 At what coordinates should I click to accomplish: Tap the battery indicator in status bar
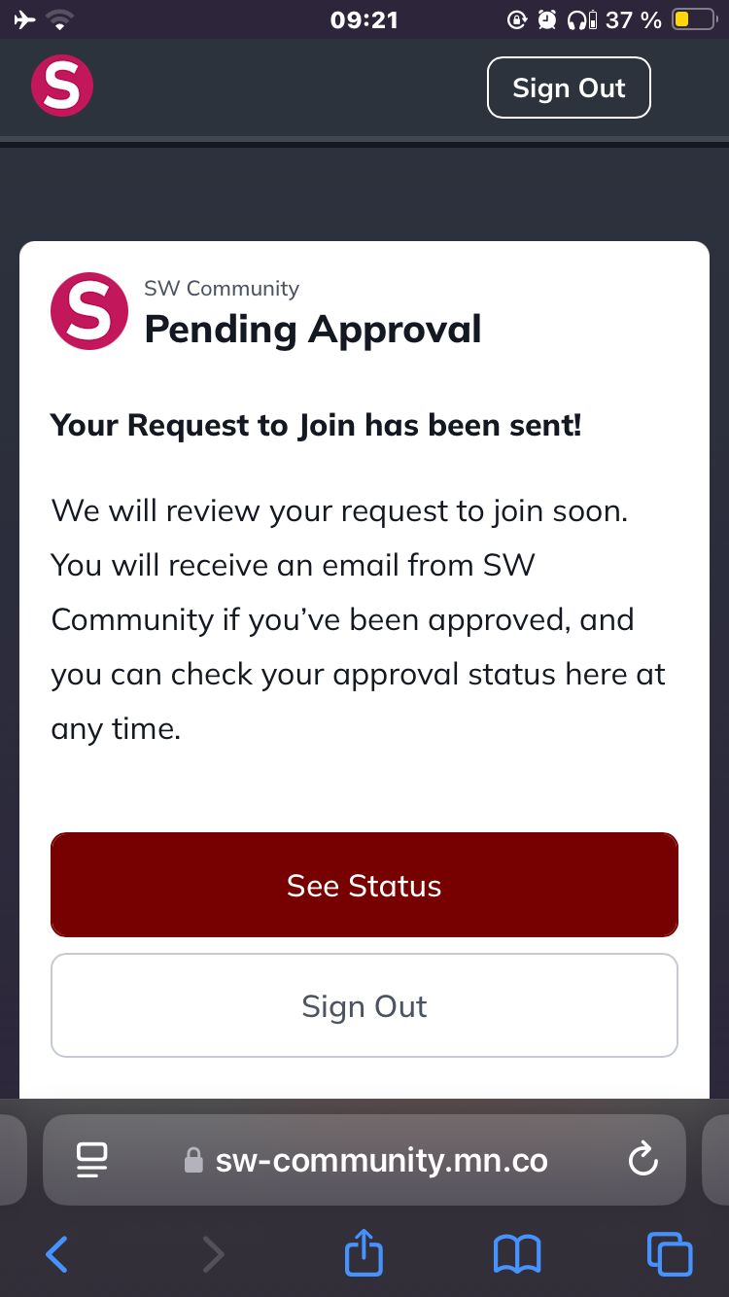click(x=694, y=19)
